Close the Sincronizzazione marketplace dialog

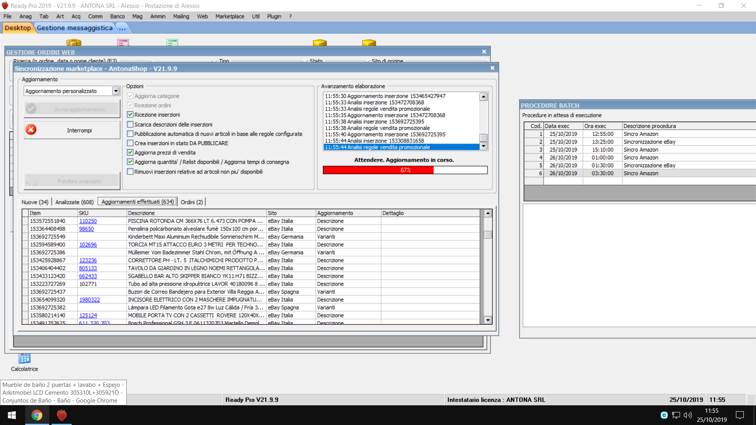pos(492,68)
